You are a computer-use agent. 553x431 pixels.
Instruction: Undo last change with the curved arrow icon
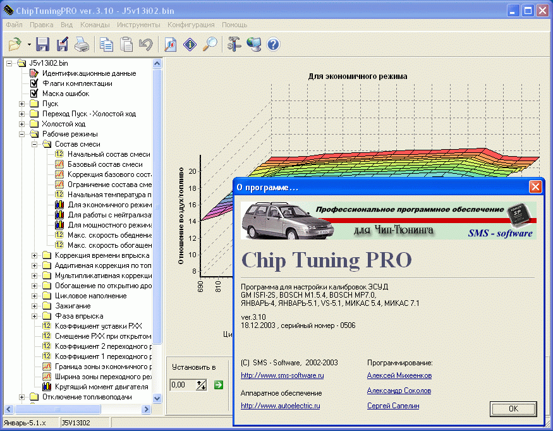[145, 44]
